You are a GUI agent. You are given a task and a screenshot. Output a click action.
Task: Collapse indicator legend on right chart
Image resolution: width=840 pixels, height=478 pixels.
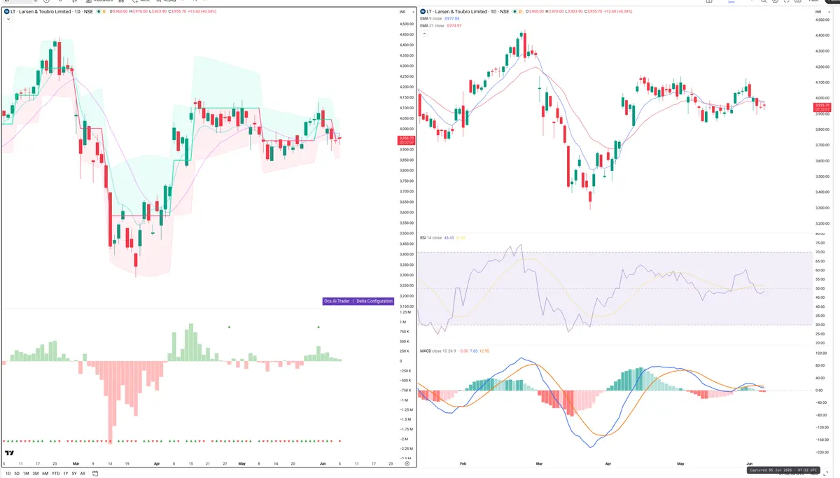coord(424,34)
